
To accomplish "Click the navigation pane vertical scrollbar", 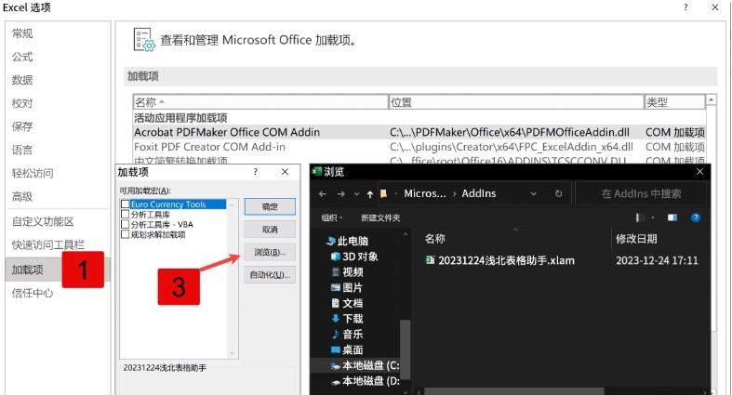I will pos(406,349).
